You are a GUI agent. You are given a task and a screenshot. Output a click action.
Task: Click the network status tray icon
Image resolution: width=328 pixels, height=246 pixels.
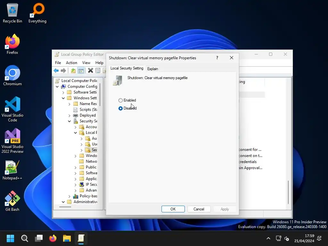(x=278, y=238)
